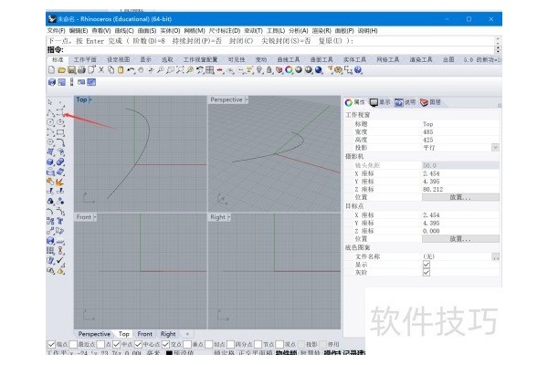
Task: Select the Ellipse tool in sidebar
Action: [60, 122]
